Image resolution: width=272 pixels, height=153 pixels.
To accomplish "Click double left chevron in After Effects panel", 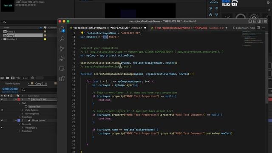I will [x=217, y=8].
